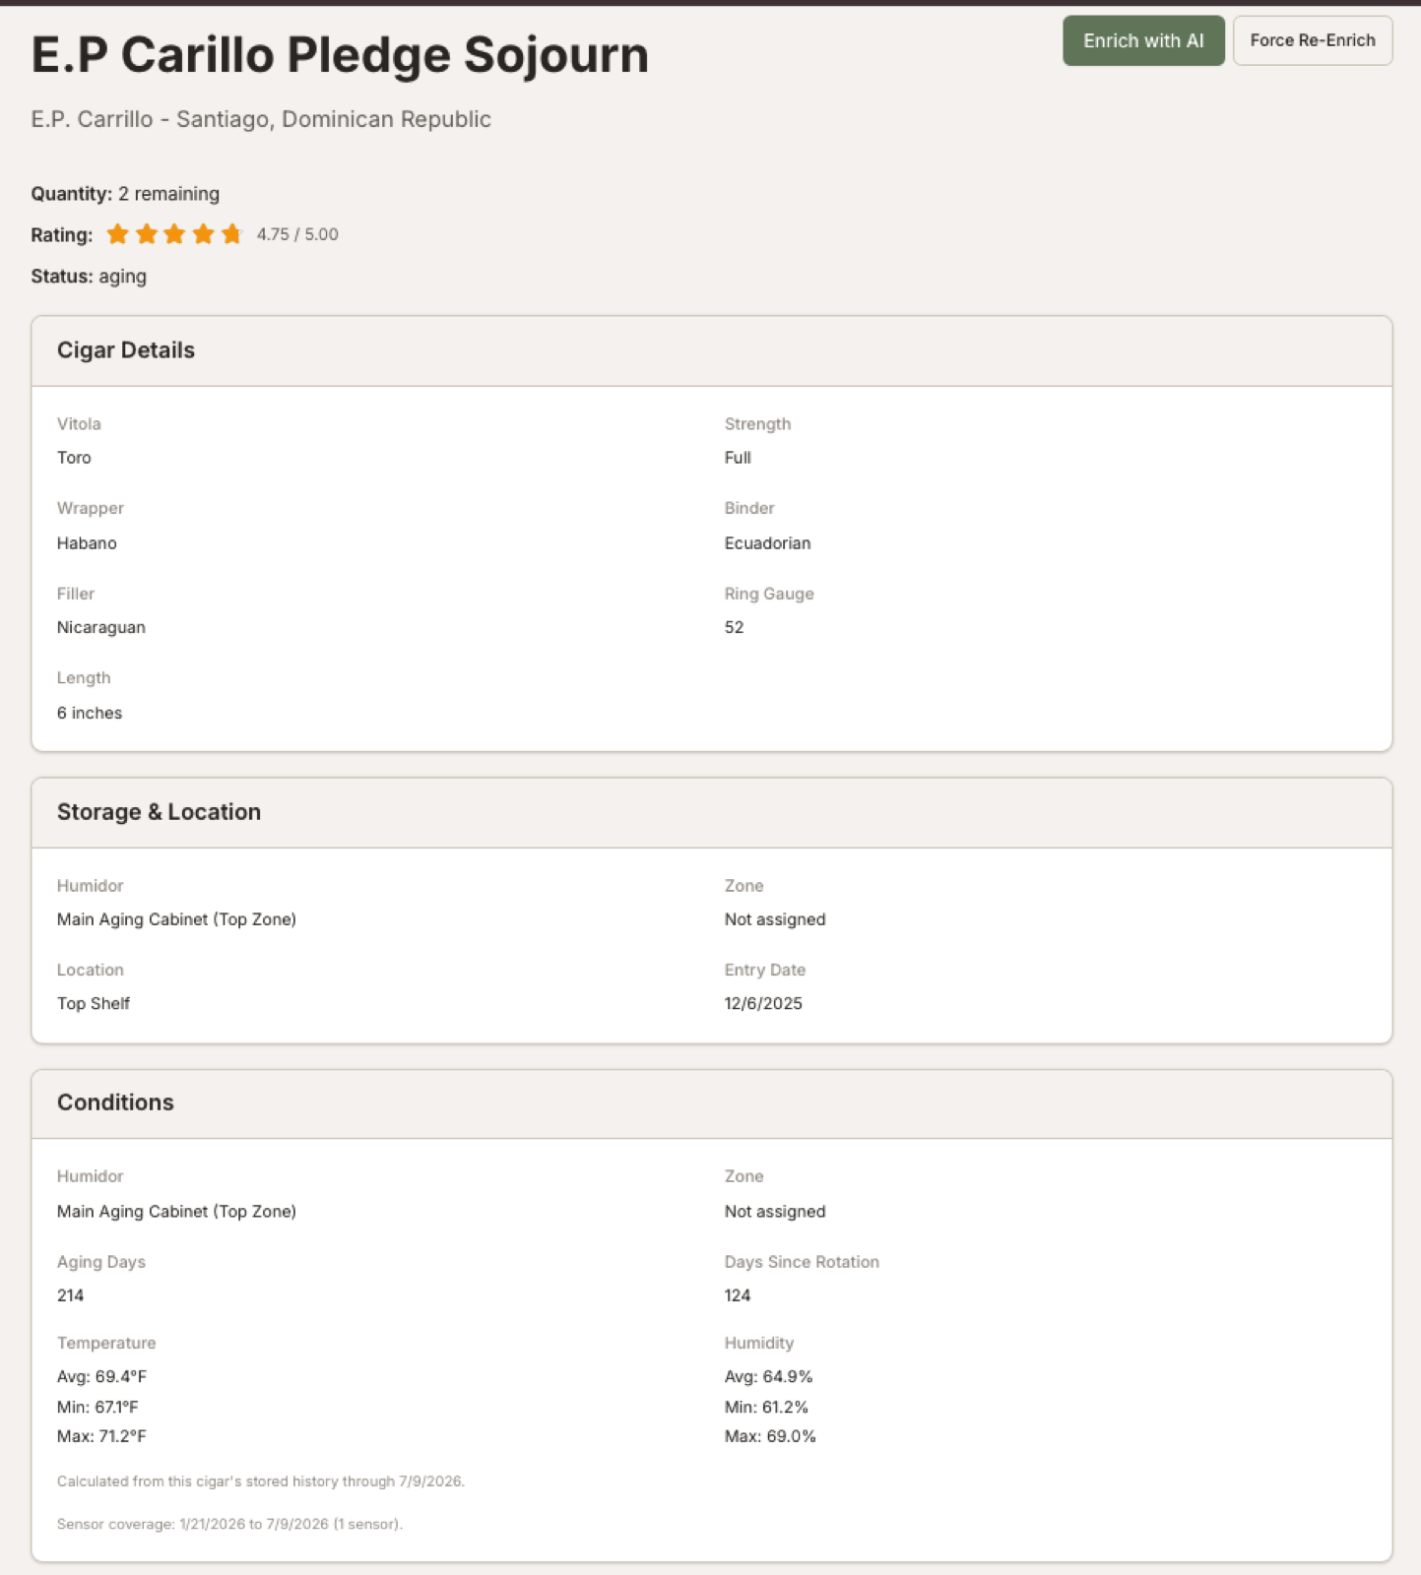Click the temperature Avg: 69.4°F reading

[x=101, y=1377]
